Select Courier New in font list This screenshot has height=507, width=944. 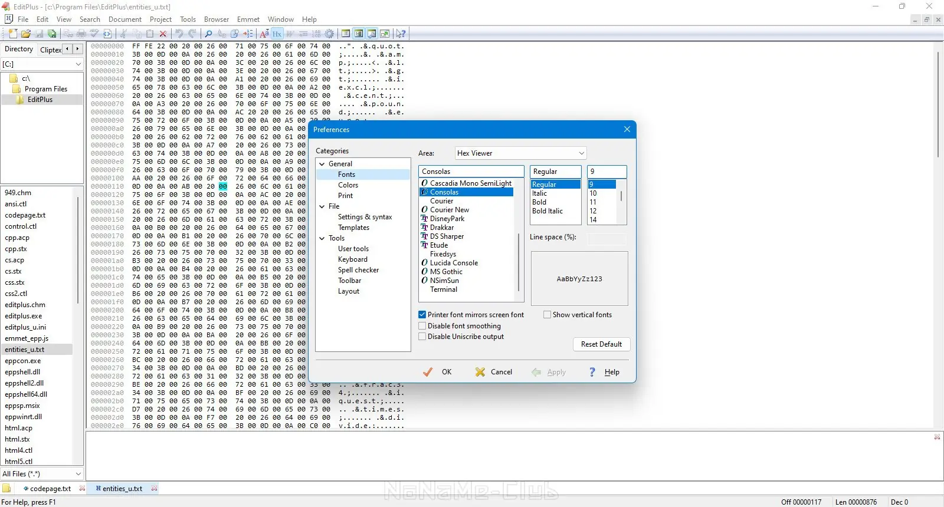[450, 210]
